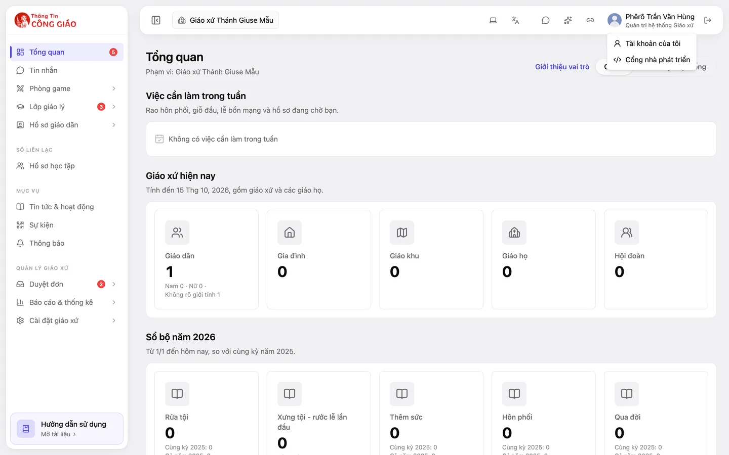Click the book icon on the Rửa tội card
Viewport: 729px width, 455px height.
point(177,394)
